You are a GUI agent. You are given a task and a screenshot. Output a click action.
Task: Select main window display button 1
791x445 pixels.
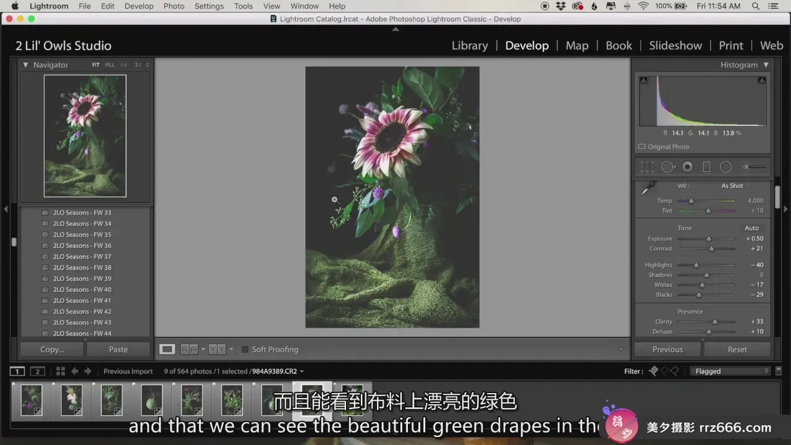pyautogui.click(x=17, y=371)
